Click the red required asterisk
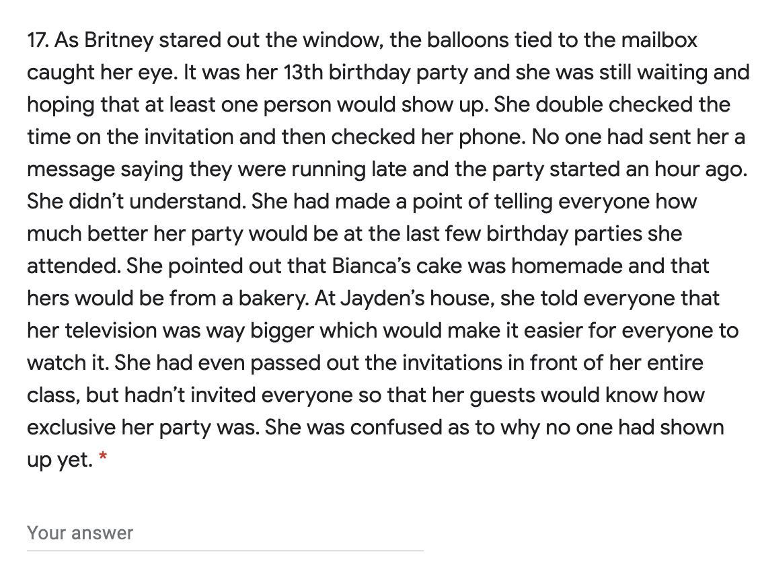760x577 pixels. pyautogui.click(x=102, y=457)
